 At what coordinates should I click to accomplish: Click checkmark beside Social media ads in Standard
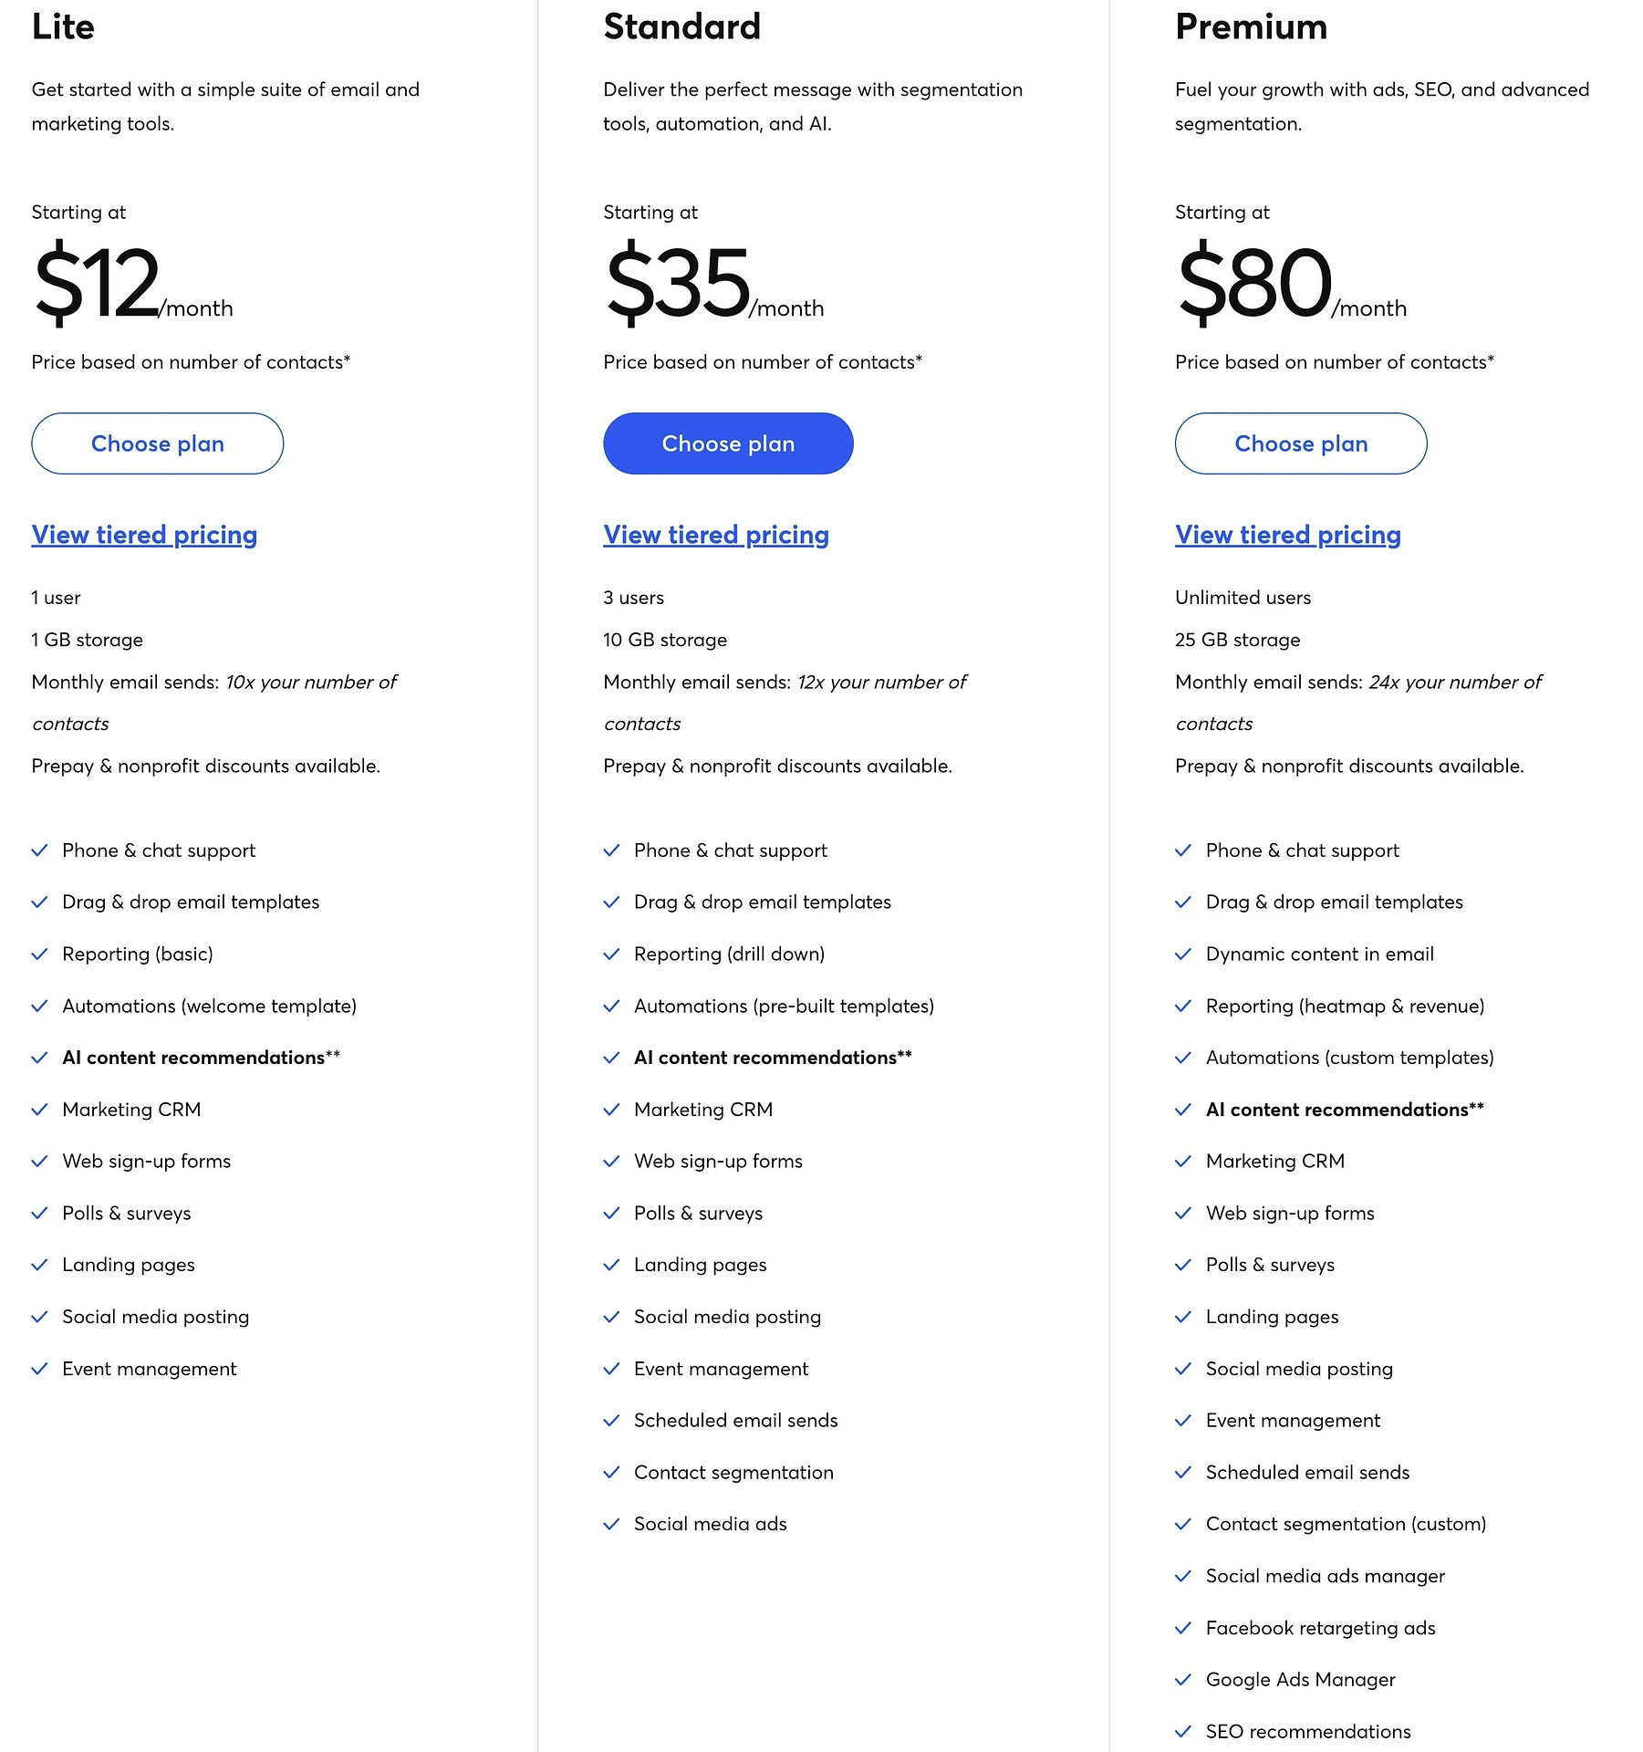[611, 1524]
